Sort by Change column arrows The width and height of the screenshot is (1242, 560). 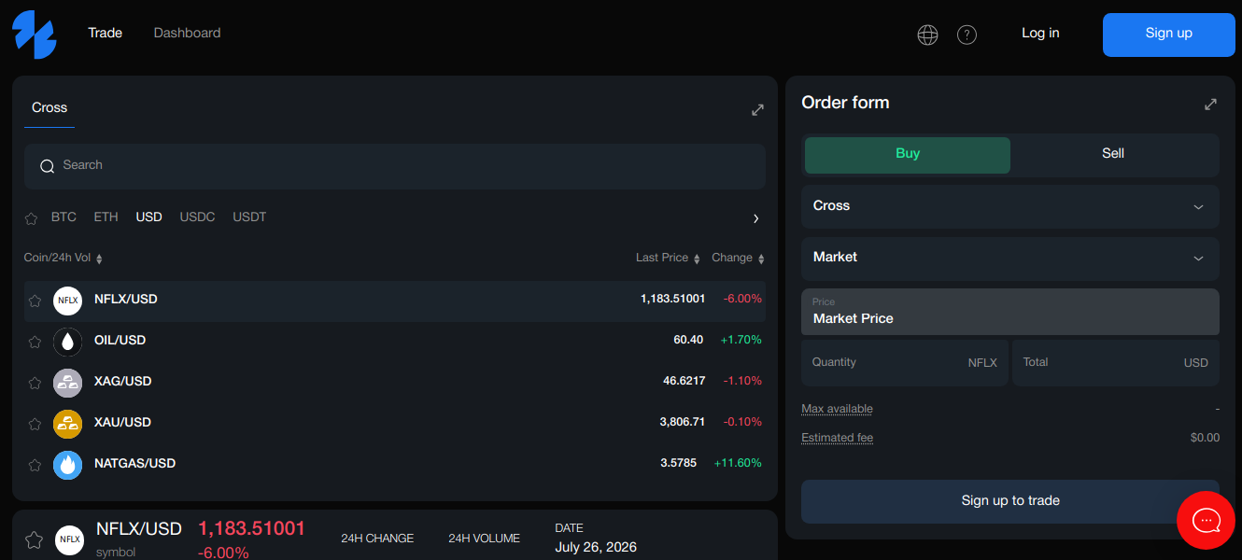[x=761, y=259]
